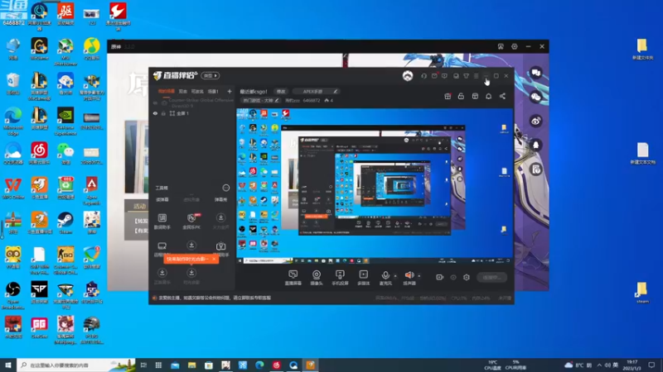Expand microphone options arrow
The width and height of the screenshot is (663, 372).
(x=395, y=276)
